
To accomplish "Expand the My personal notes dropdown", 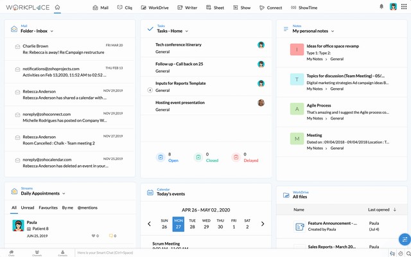I will coord(333,31).
